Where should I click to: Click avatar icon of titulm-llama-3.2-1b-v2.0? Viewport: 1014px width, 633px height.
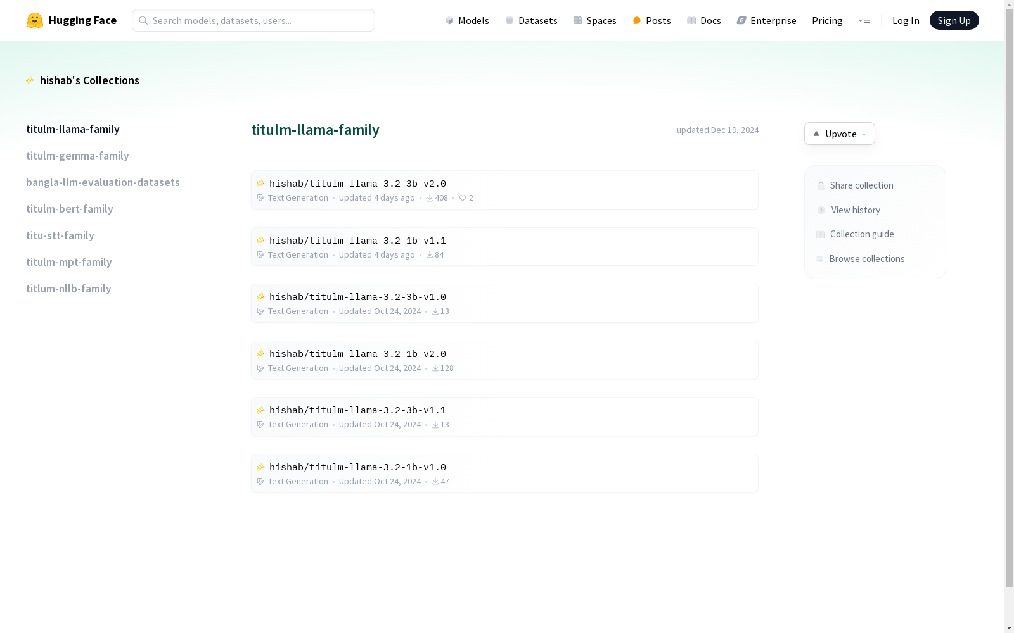(x=260, y=354)
